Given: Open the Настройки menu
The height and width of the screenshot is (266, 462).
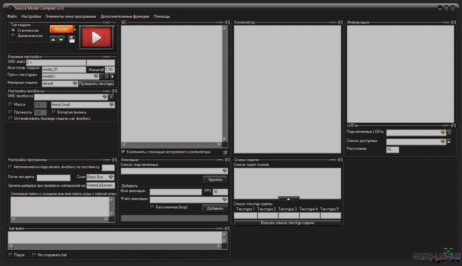Looking at the screenshot, I should tap(31, 16).
